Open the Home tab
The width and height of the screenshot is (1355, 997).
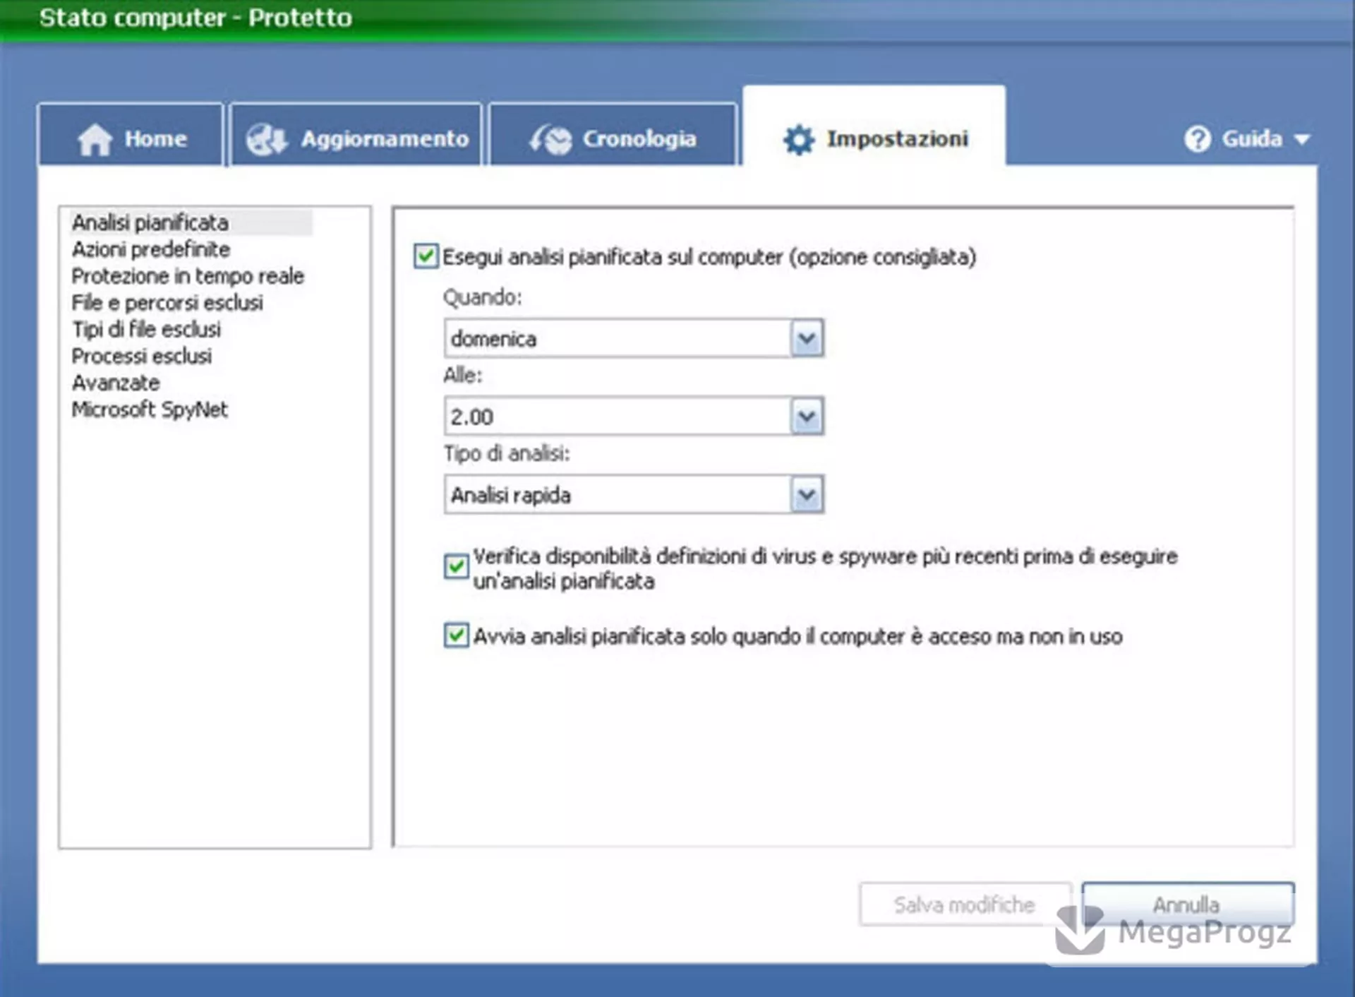pos(131,136)
